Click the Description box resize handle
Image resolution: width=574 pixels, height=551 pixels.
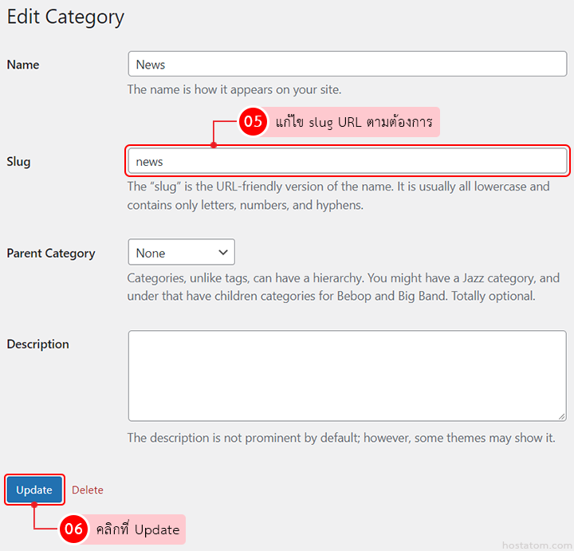[x=561, y=415]
